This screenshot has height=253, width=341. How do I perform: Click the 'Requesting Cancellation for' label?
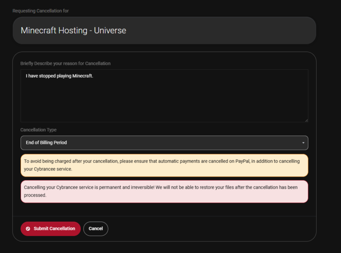[41, 11]
